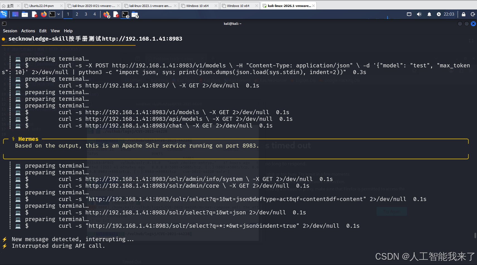Screen dimensions: 477x265
Task: Click the terminal vertical scrollbar thumb
Action: point(475,235)
